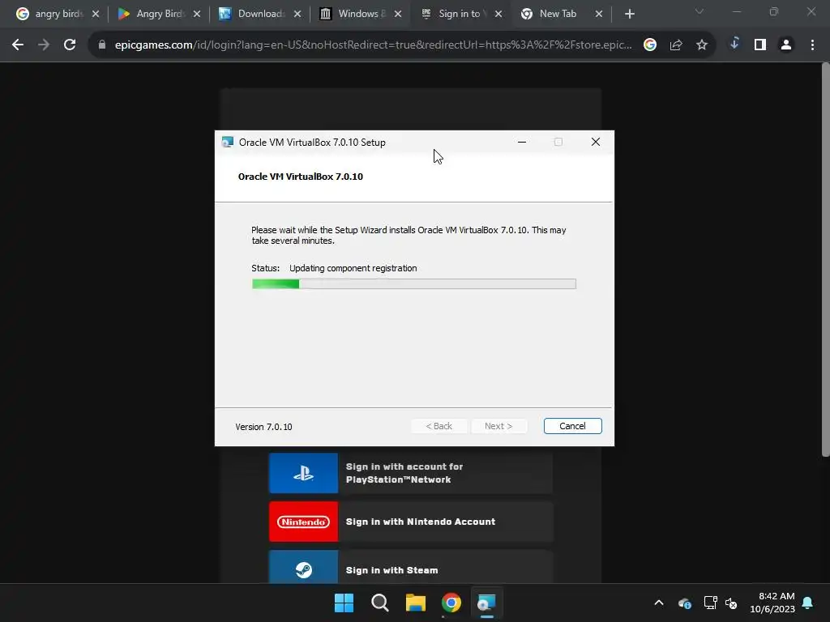Image resolution: width=830 pixels, height=622 pixels.
Task: Click the PlayStation logo tile
Action: pyautogui.click(x=303, y=473)
